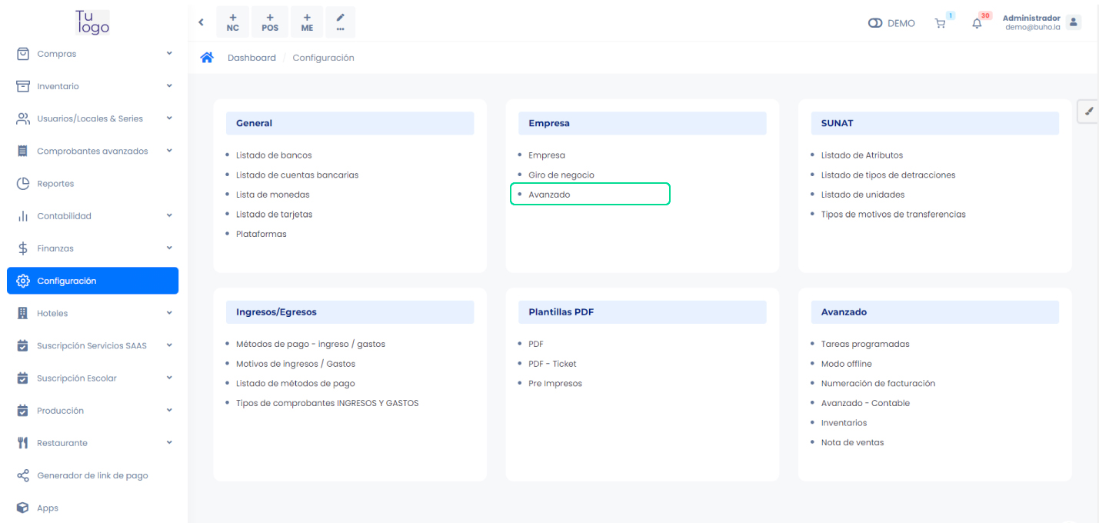Click the paintbrush theme customizer icon
The image size is (1099, 523).
tap(1088, 112)
